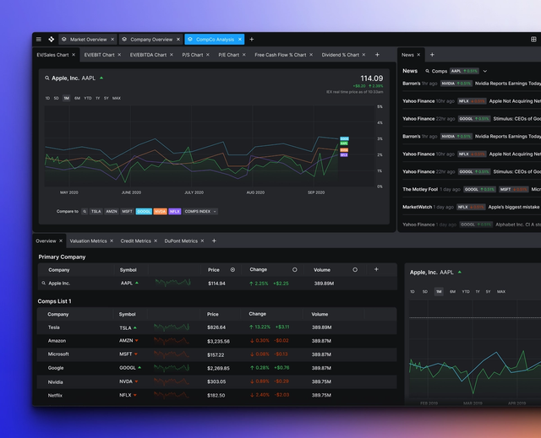Image resolution: width=541 pixels, height=438 pixels.
Task: Toggle AMZN comparison chip
Action: pyautogui.click(x=112, y=212)
